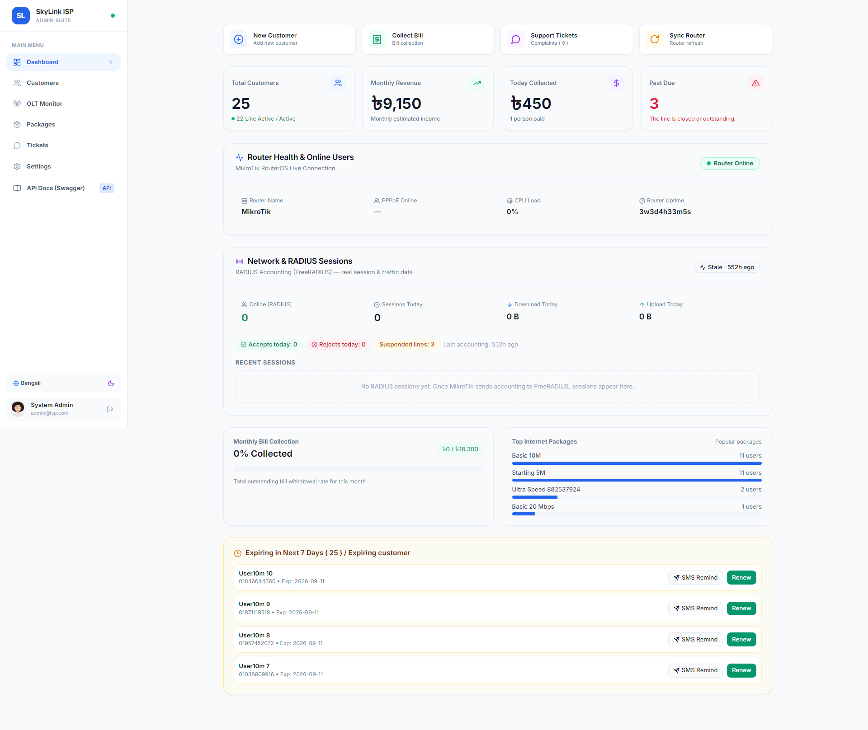The image size is (868, 730).
Task: Click the Settings gear icon
Action: [x=17, y=167]
